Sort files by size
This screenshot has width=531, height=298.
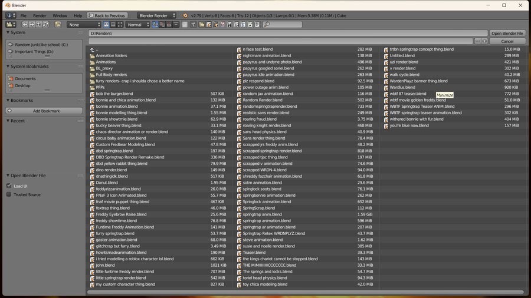[176, 25]
